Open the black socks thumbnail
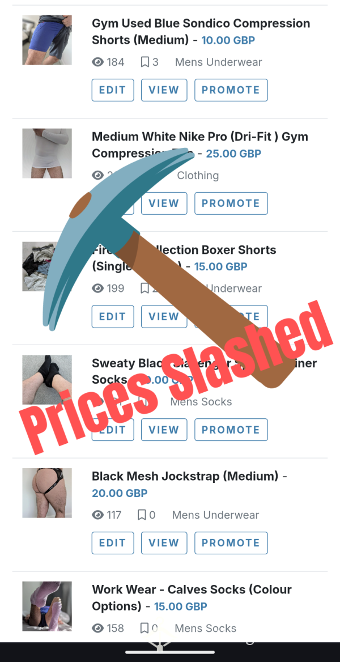 coord(47,380)
